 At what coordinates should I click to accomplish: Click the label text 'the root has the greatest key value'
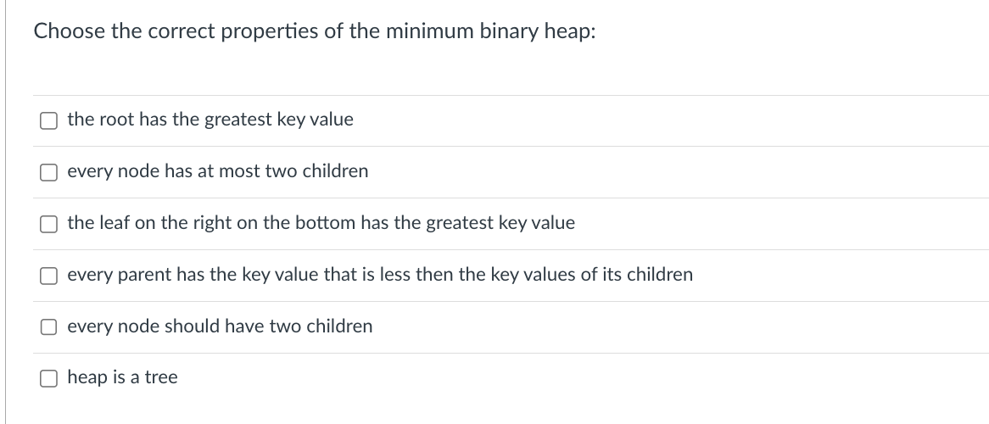point(210,120)
